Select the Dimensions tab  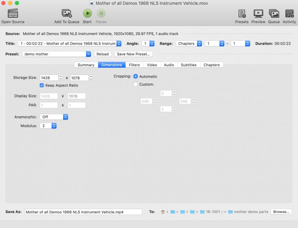click(112, 65)
